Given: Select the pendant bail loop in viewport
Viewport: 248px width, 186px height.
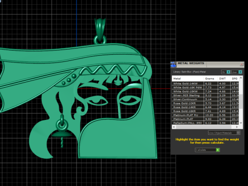Looking at the screenshot, I should click(x=100, y=31).
